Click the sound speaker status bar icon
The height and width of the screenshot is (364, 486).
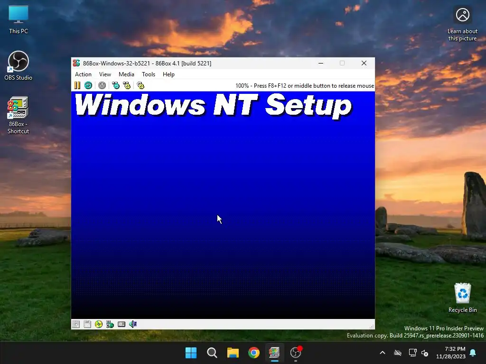click(x=133, y=324)
